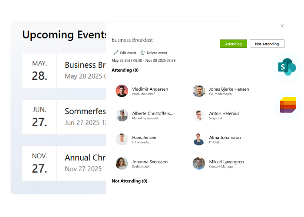The width and height of the screenshot is (304, 217).
Task: Select Hans Jensen's name
Action: click(x=144, y=138)
